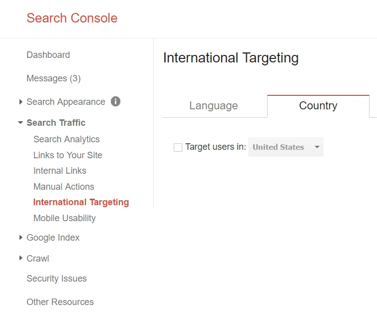Open Security Issues page
This screenshot has height=317, width=377.
[56, 278]
